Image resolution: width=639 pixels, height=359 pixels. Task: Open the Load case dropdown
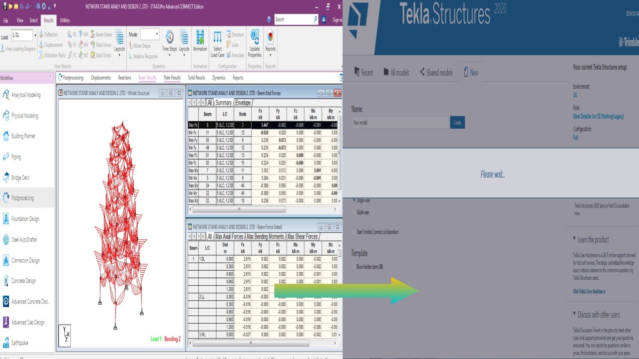(34, 36)
